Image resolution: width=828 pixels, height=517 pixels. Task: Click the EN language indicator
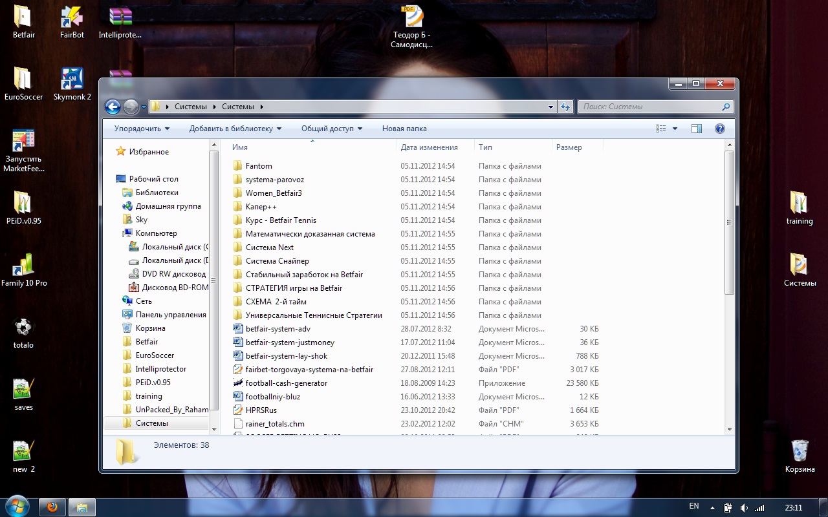694,507
